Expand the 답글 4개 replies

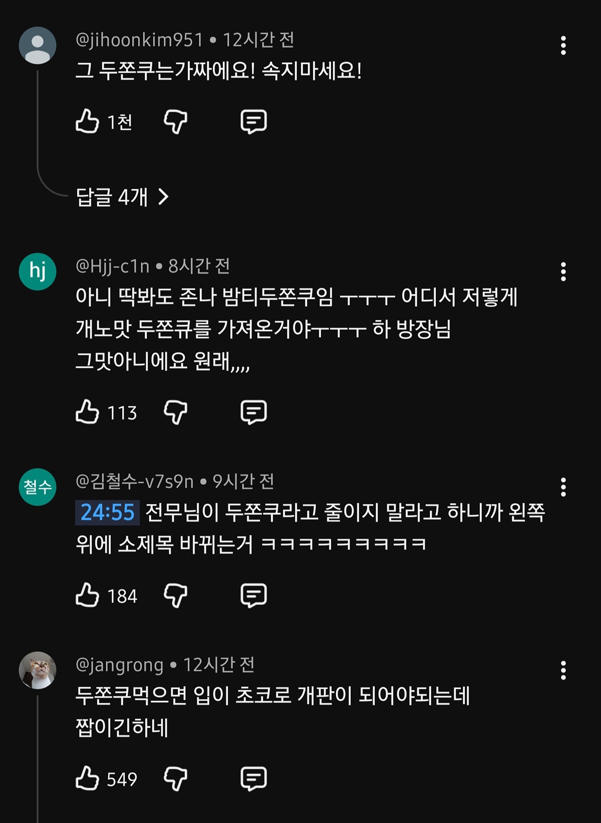pos(122,197)
